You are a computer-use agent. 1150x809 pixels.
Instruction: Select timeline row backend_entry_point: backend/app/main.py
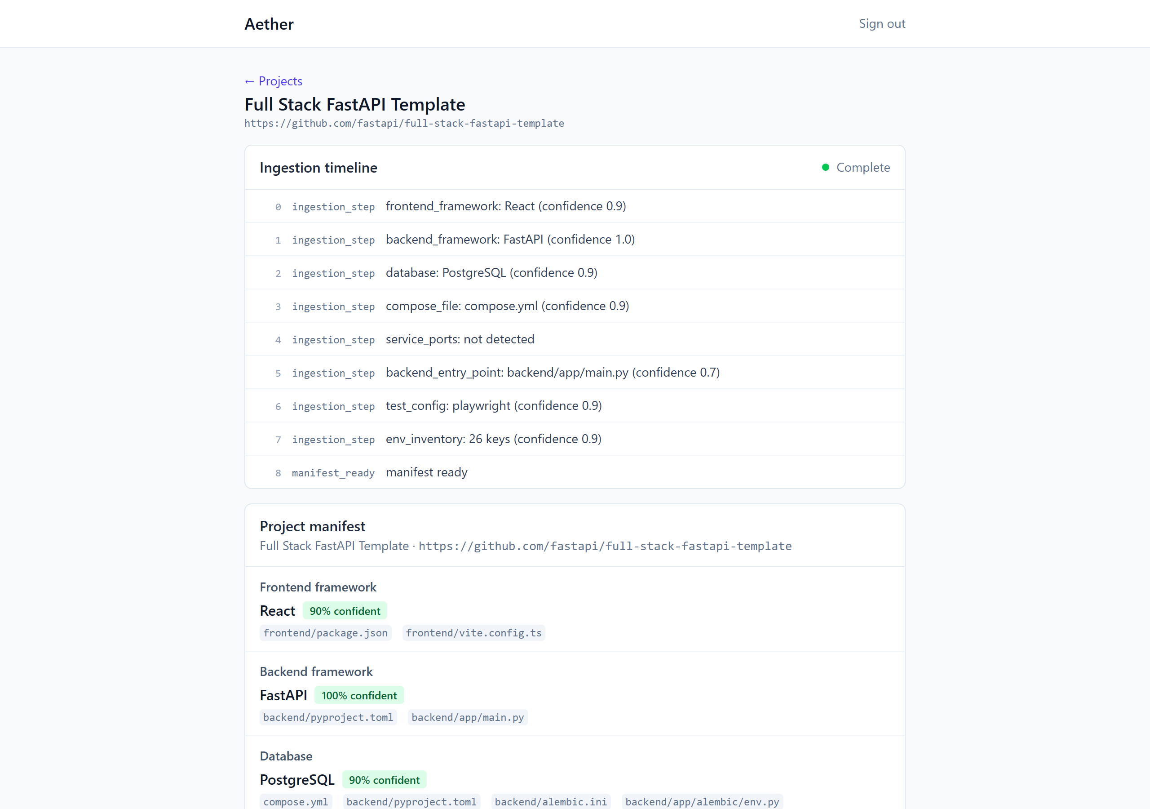point(575,373)
